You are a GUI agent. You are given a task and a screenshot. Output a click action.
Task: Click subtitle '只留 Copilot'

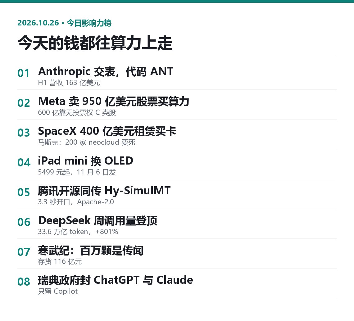tap(58, 291)
